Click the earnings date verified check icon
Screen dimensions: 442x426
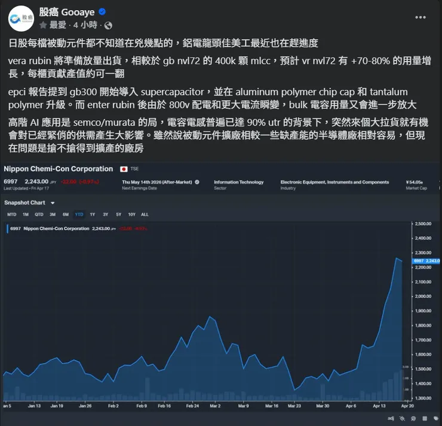[x=197, y=182]
